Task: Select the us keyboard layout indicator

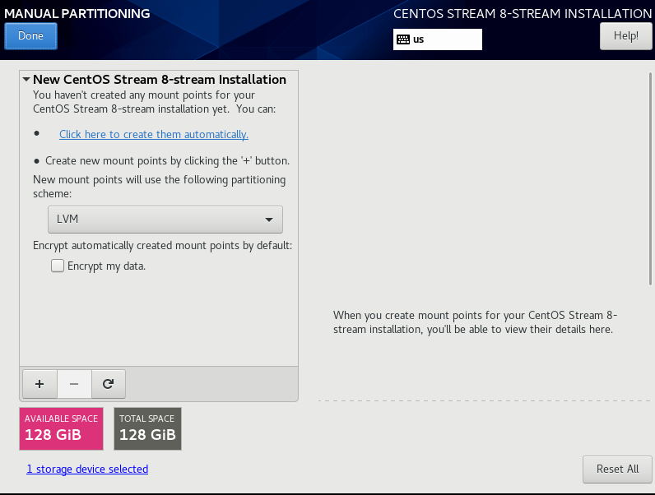Action: click(438, 39)
